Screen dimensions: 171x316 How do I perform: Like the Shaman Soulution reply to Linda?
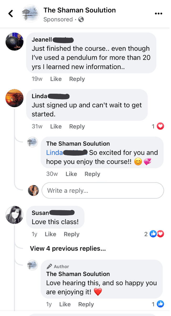click(71, 174)
